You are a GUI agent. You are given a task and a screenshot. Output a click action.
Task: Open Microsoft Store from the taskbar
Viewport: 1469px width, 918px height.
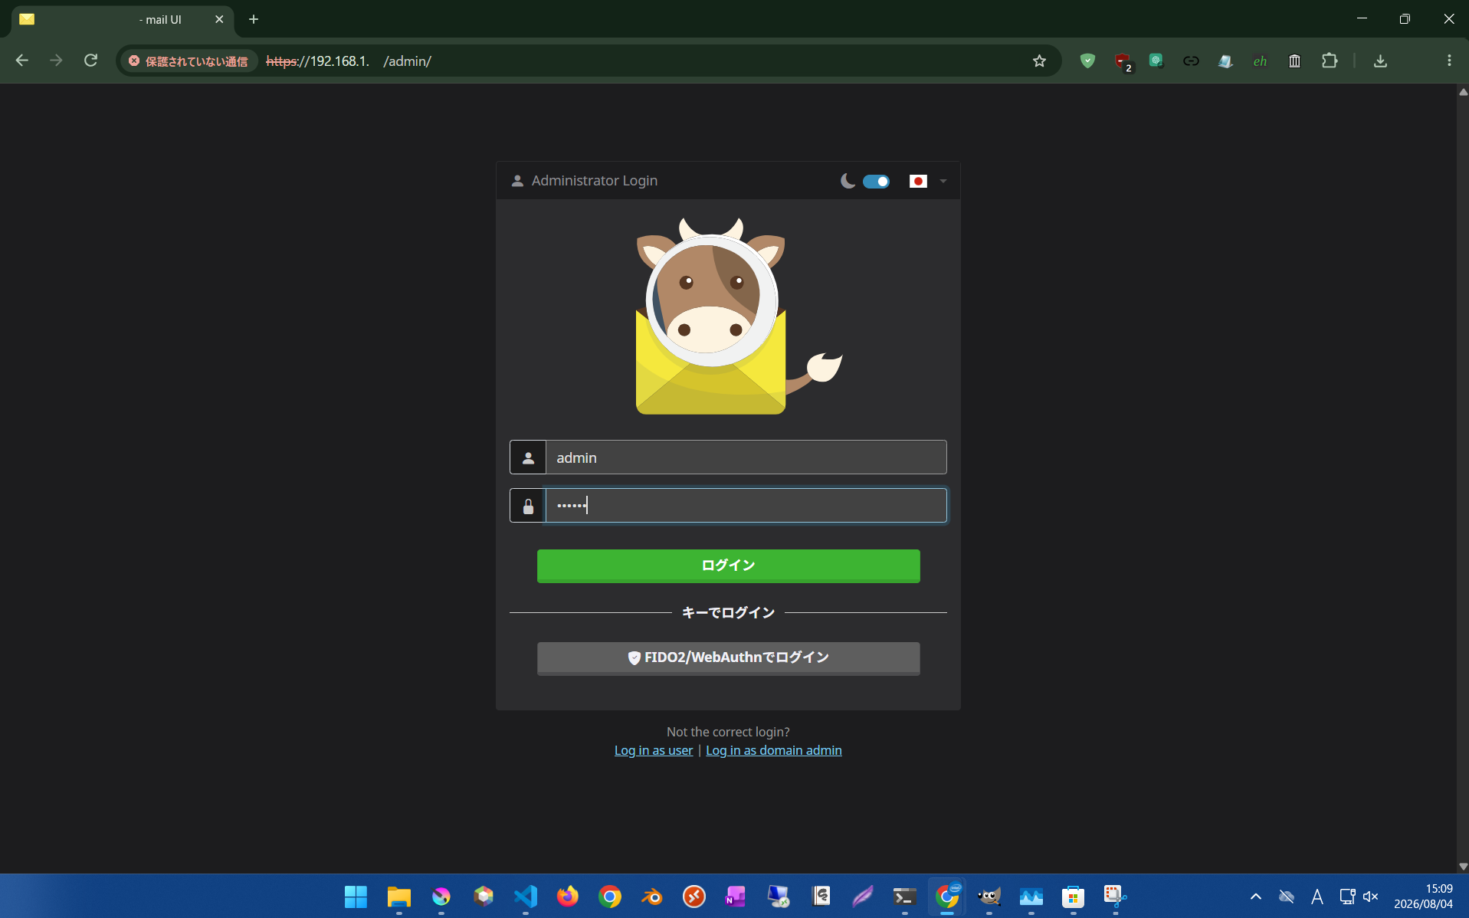click(x=1073, y=897)
